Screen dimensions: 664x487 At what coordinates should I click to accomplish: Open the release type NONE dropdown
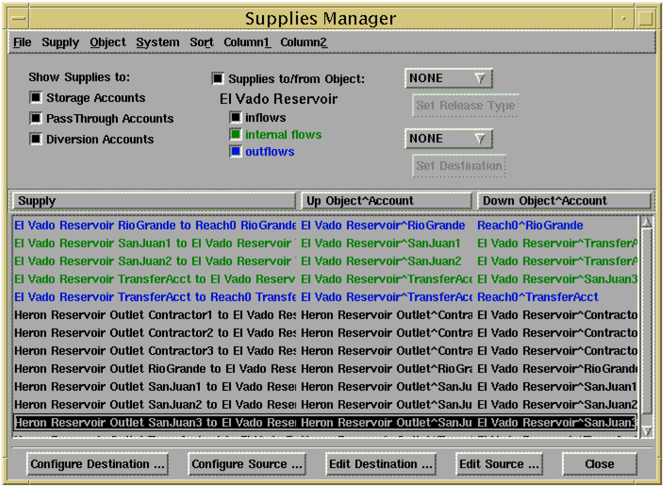point(448,78)
